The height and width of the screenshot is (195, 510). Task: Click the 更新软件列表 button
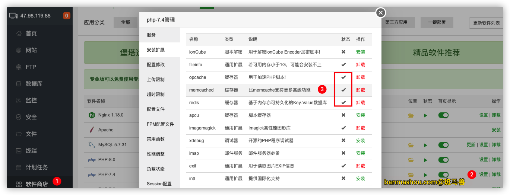click(x=487, y=23)
